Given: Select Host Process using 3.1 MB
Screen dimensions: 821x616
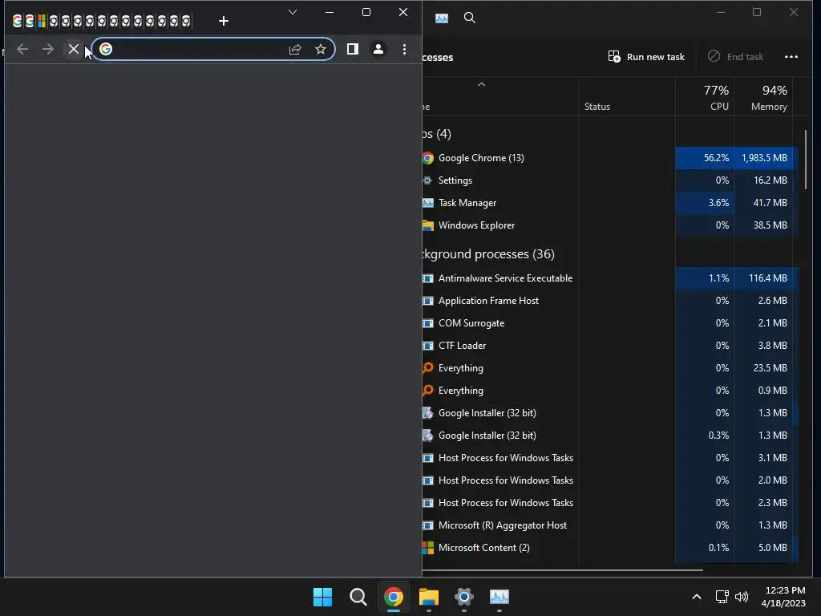Looking at the screenshot, I should (610, 458).
